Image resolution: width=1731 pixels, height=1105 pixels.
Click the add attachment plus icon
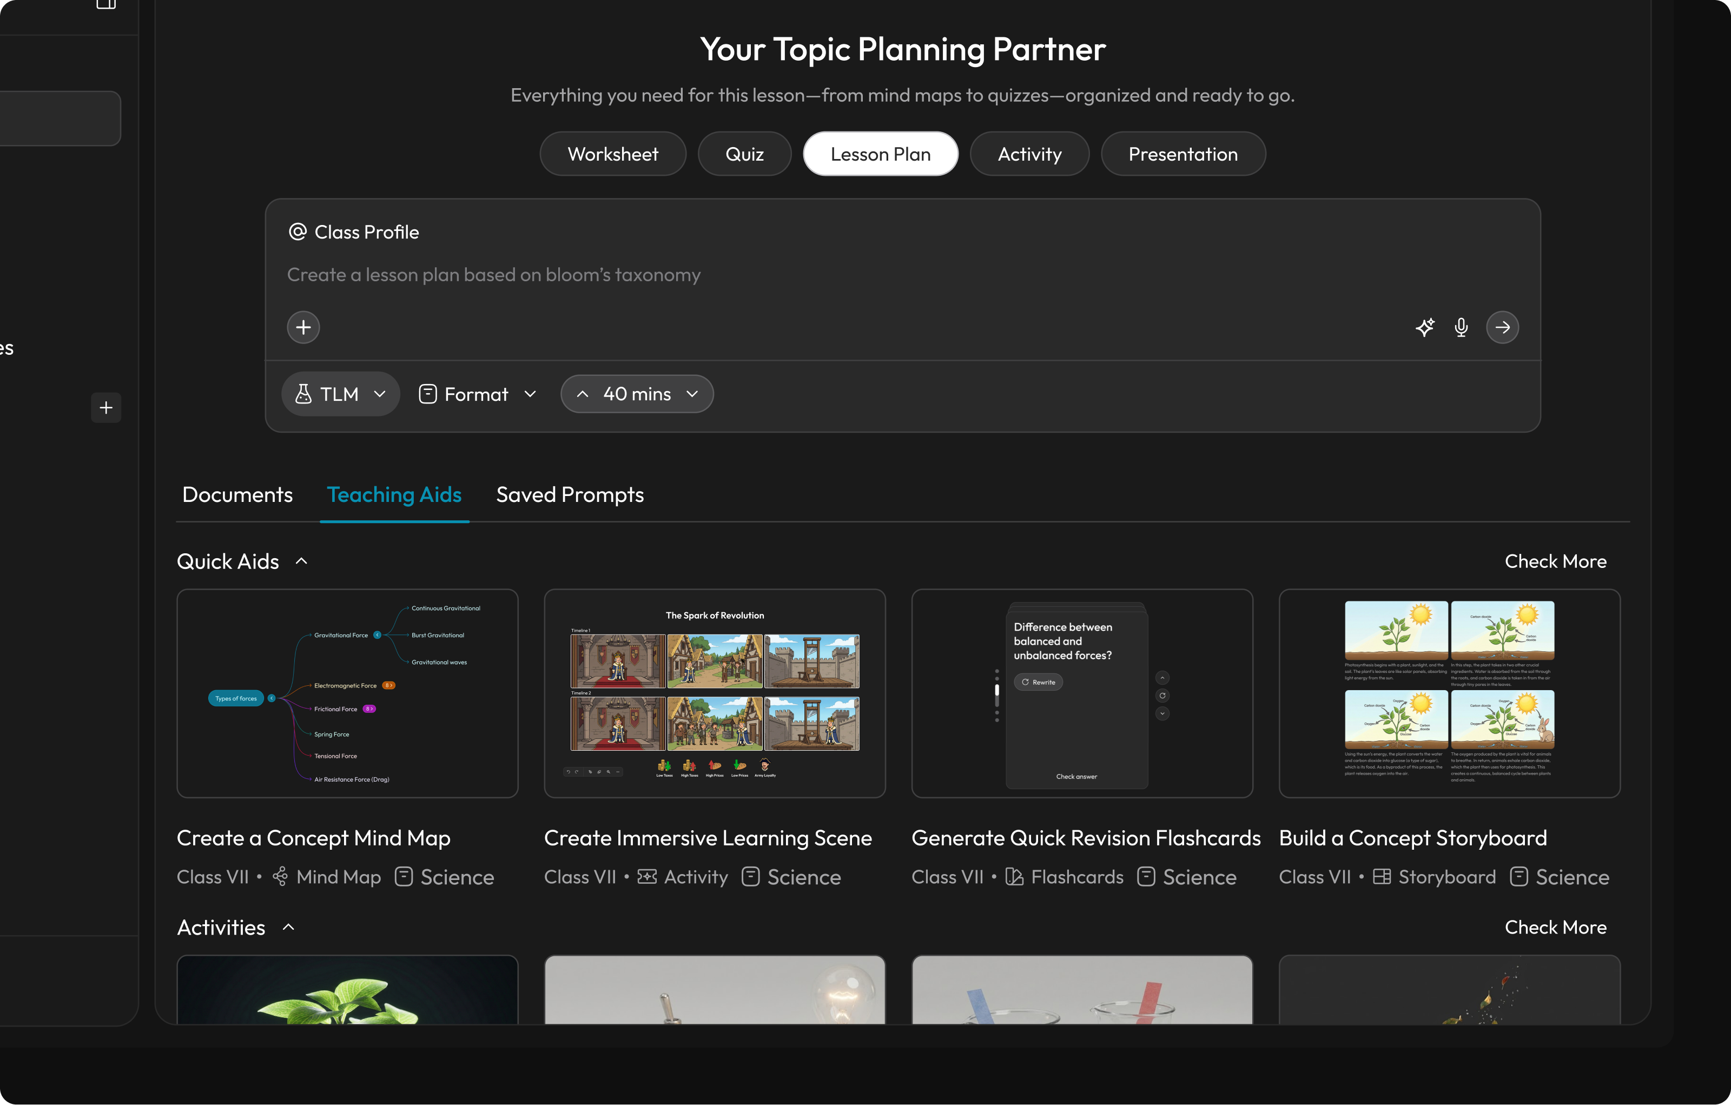(302, 327)
